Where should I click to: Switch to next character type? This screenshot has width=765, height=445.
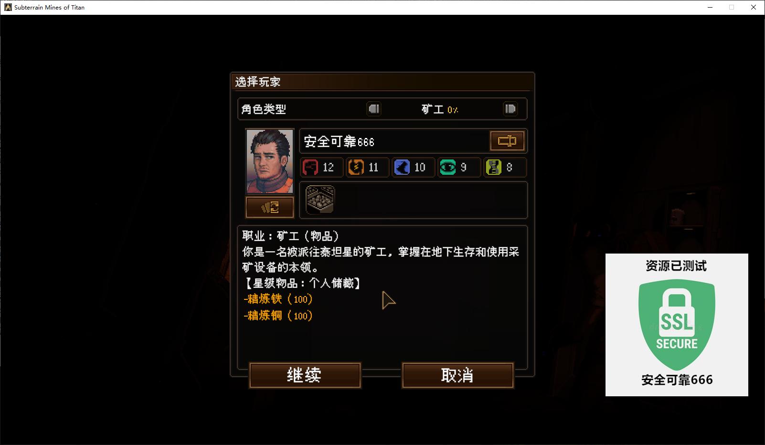pos(510,109)
